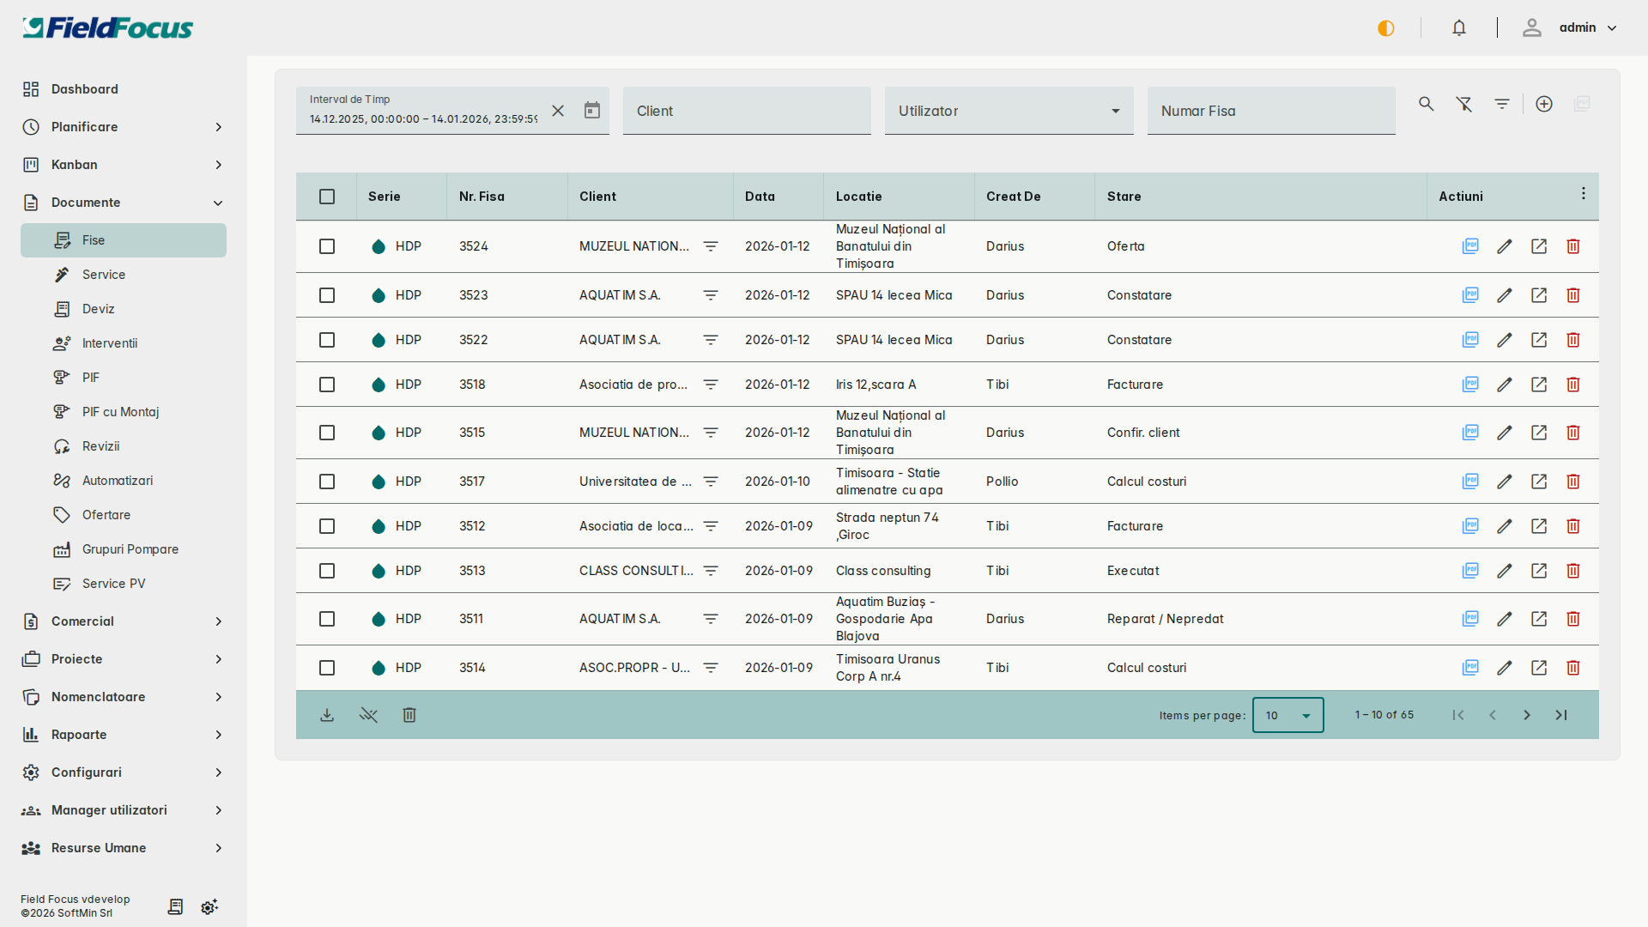Add a new fisa with the plus icon
This screenshot has width=1648, height=927.
coord(1544,104)
